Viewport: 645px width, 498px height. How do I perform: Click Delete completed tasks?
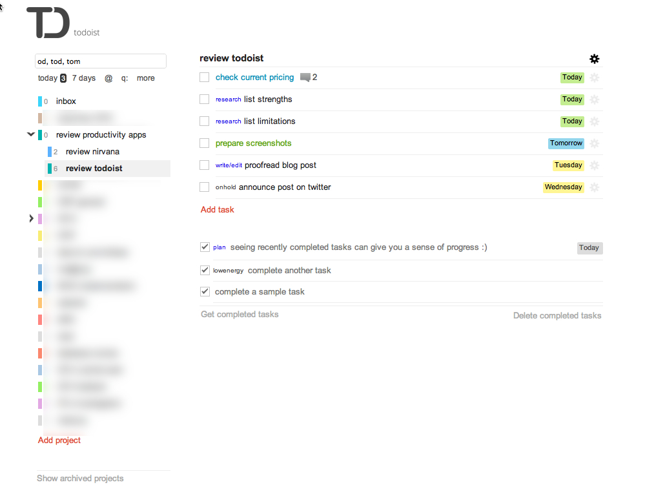pyautogui.click(x=557, y=316)
